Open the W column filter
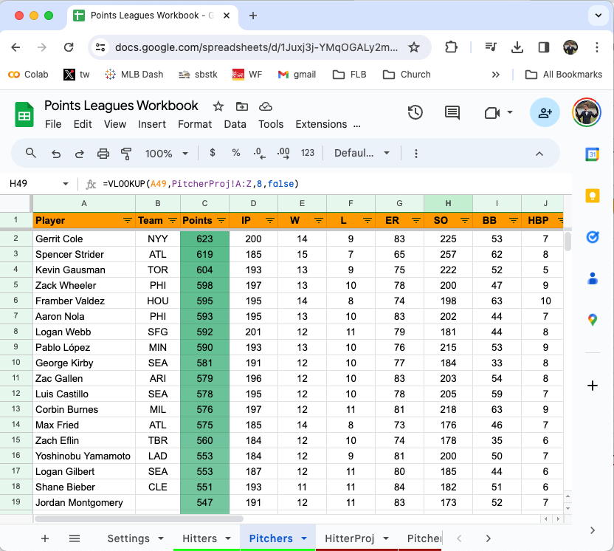Screen dimensions: 614x551 (318, 221)
